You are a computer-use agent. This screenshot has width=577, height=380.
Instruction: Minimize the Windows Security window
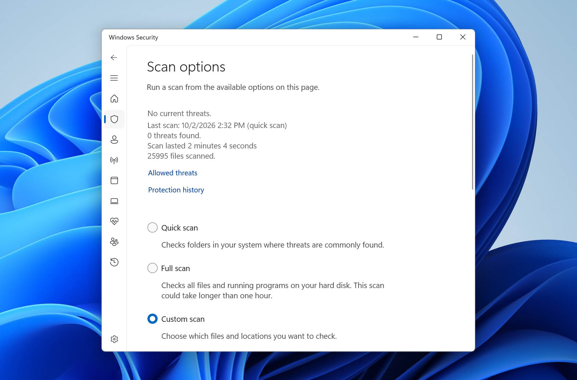coord(416,37)
